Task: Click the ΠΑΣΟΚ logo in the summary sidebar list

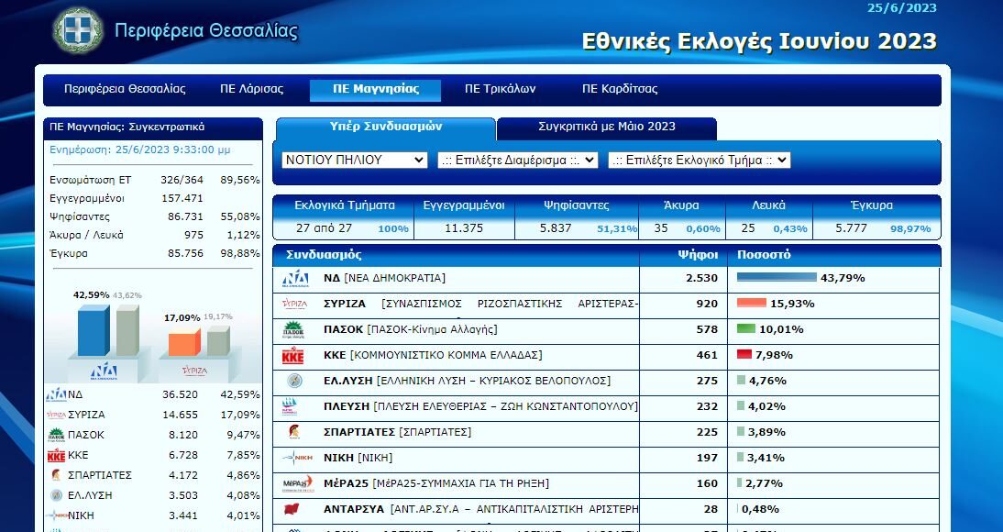Action: [x=56, y=435]
